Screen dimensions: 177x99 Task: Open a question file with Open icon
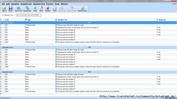[x=4, y=9]
